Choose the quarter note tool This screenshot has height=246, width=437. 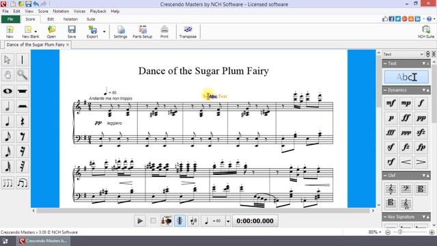(x=8, y=122)
